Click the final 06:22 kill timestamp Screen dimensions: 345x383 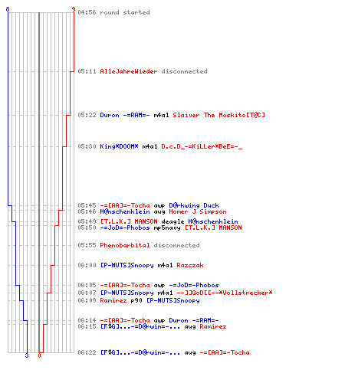tap(87, 352)
